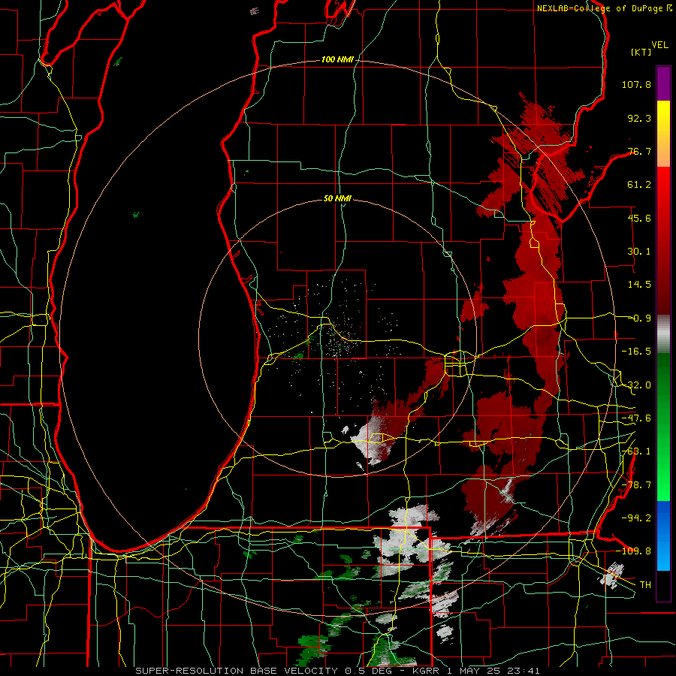Click the -47.6 velocity scale value
The width and height of the screenshot is (676, 676).
(636, 418)
